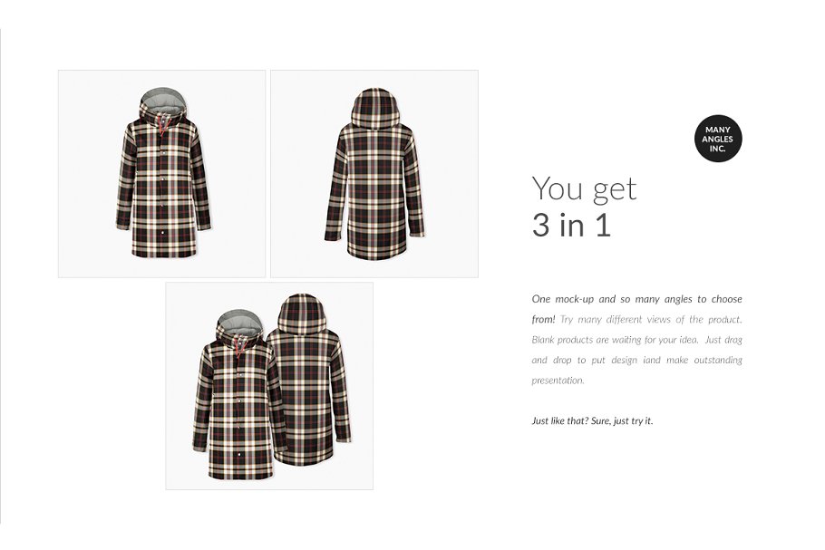
Task: Open the combined front and back coat image
Action: pos(269,386)
